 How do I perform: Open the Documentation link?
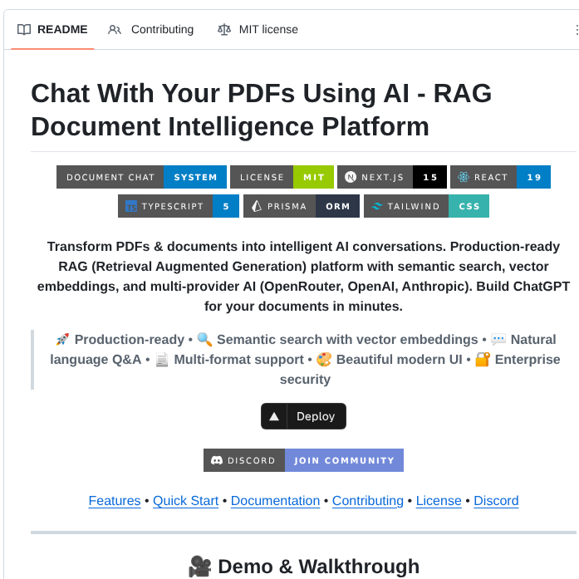275,501
